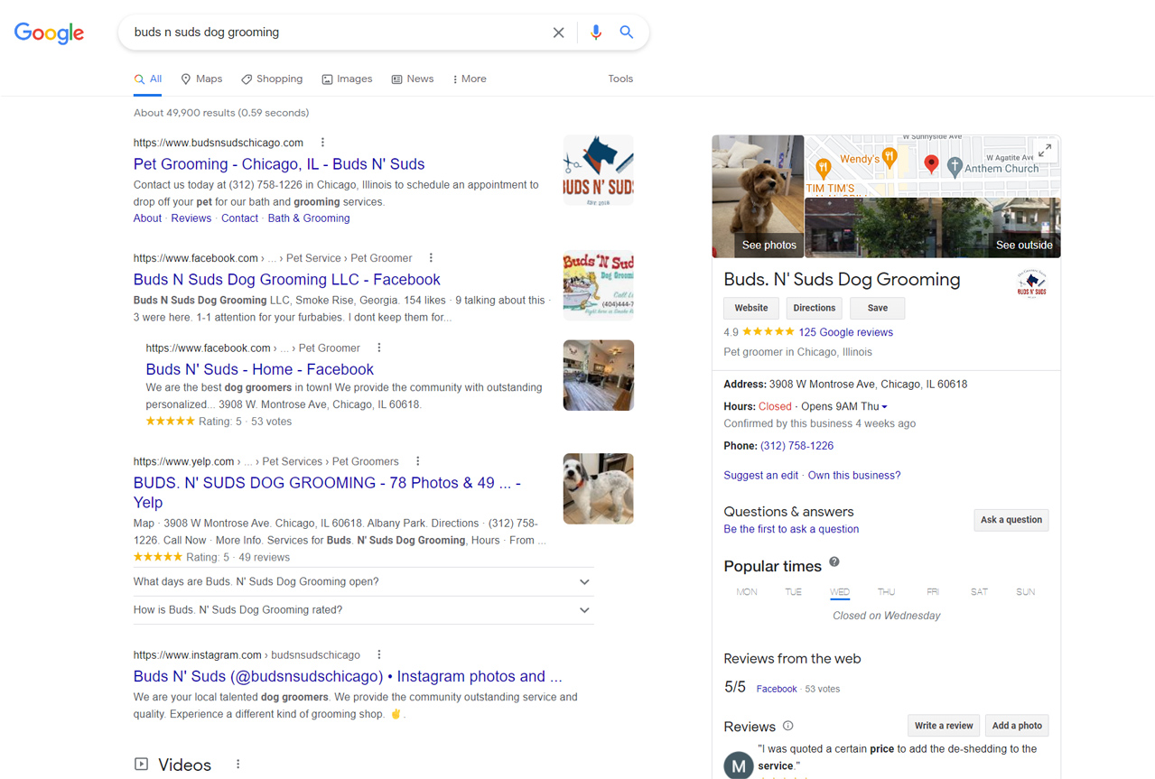Image resolution: width=1155 pixels, height=779 pixels.
Task: Open the Reviews sitelink
Action: (191, 218)
